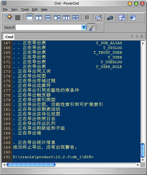Open a new command prompt window
This screenshot has height=175, width=147.
(x=9, y=17)
